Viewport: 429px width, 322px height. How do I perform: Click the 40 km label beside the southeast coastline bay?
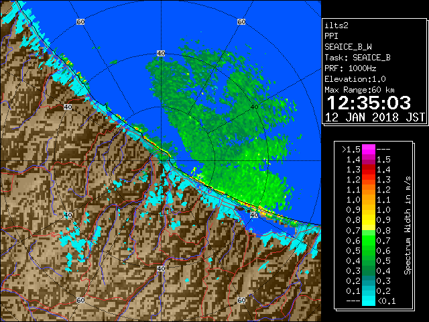pyautogui.click(x=255, y=215)
